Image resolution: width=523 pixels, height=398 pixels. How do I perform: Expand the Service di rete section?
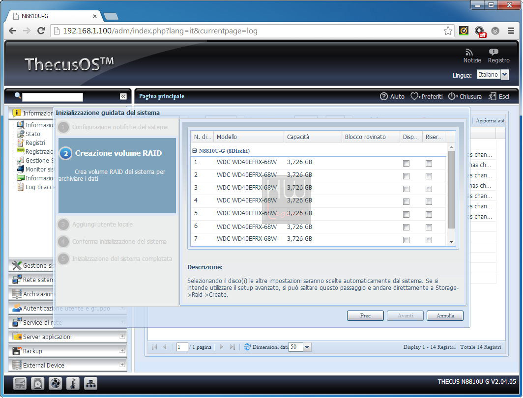[x=122, y=322]
